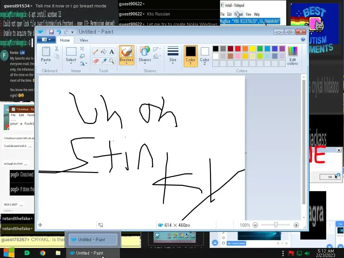Screen dimensions: 344x258
Task: Click the green chat app taskbar icon
Action: (x=27, y=253)
